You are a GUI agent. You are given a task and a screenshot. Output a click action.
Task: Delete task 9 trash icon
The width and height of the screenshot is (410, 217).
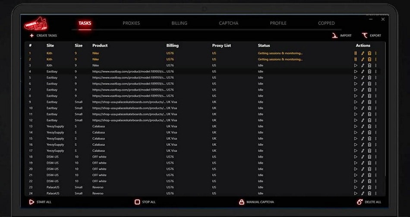click(369, 102)
